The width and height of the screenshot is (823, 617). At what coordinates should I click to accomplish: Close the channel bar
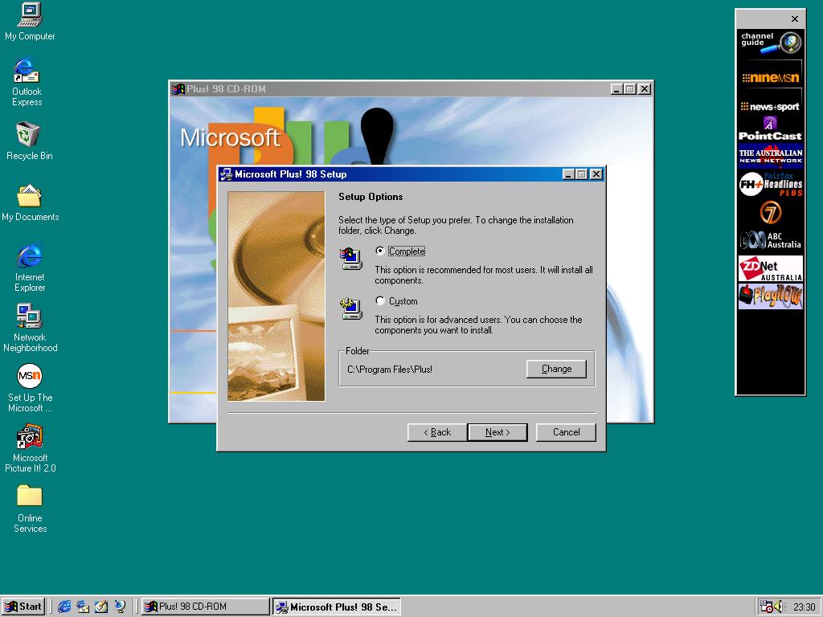pos(795,19)
